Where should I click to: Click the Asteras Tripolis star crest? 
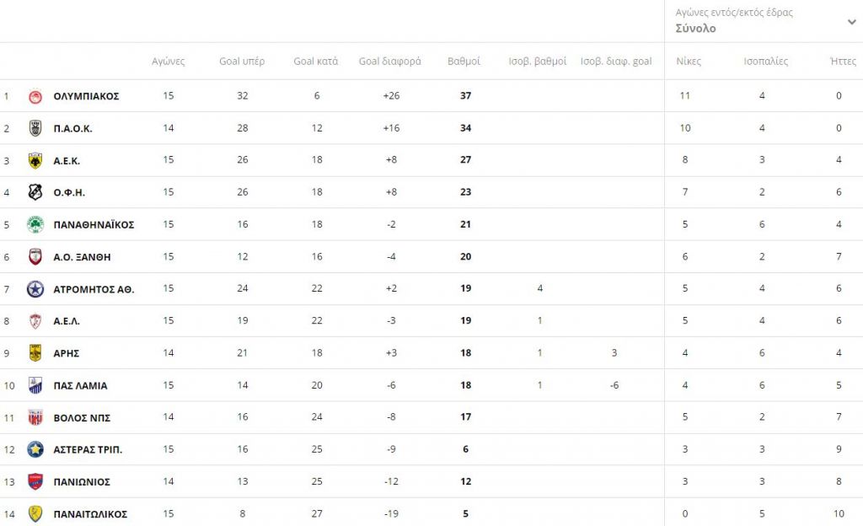tap(35, 449)
